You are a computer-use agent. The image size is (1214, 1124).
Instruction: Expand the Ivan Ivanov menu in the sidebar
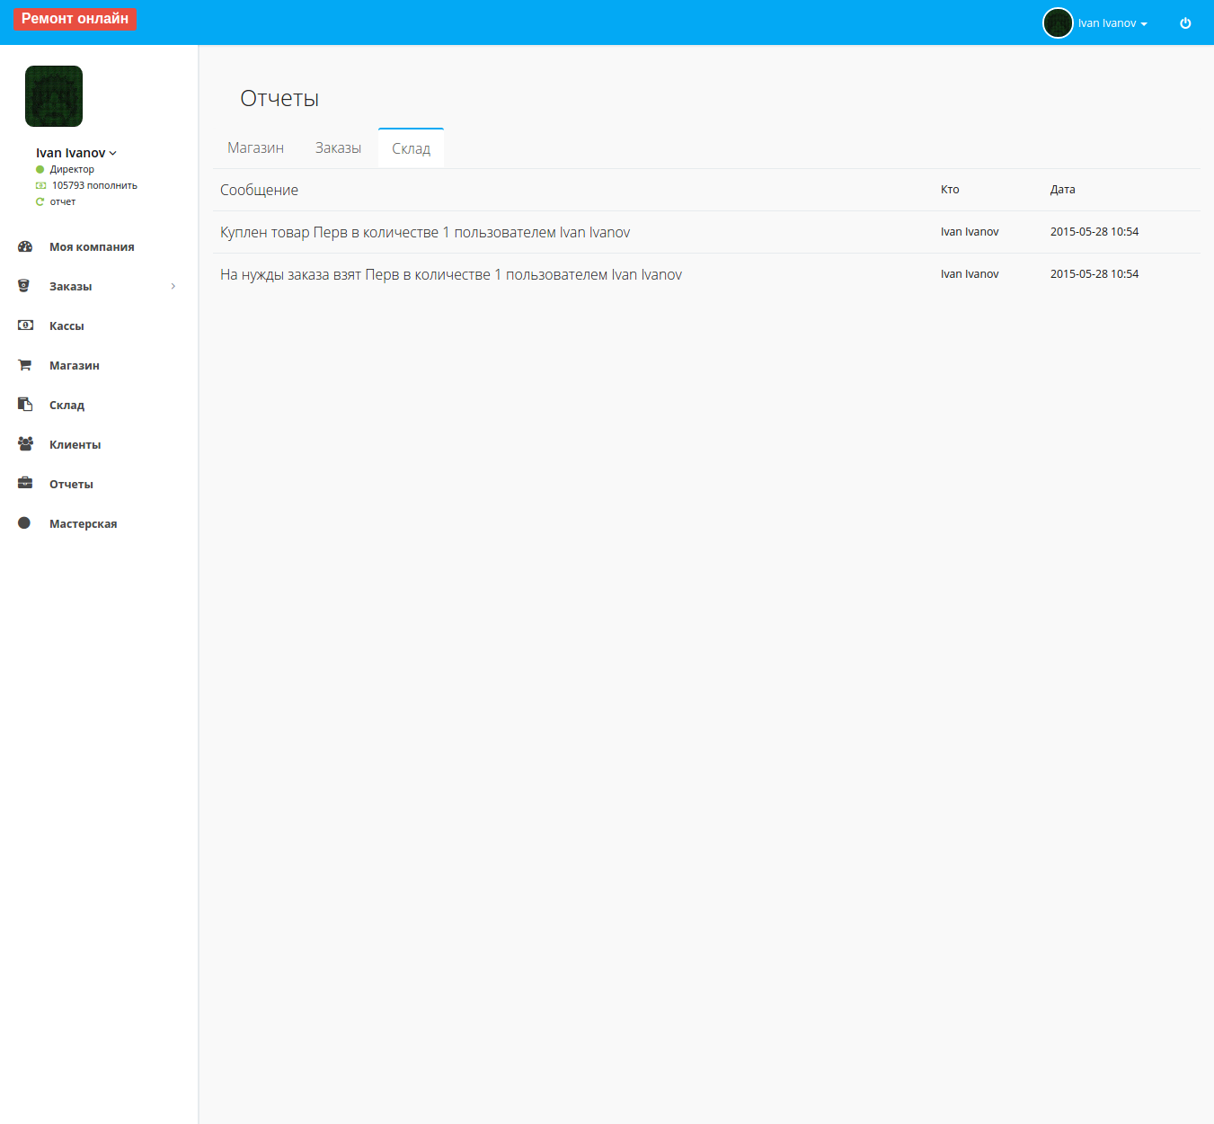(76, 153)
